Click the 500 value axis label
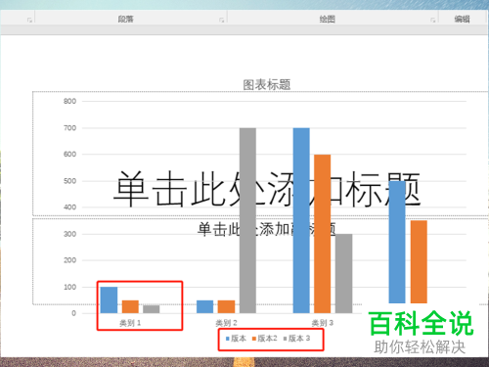This screenshot has width=489, height=367. coord(69,181)
